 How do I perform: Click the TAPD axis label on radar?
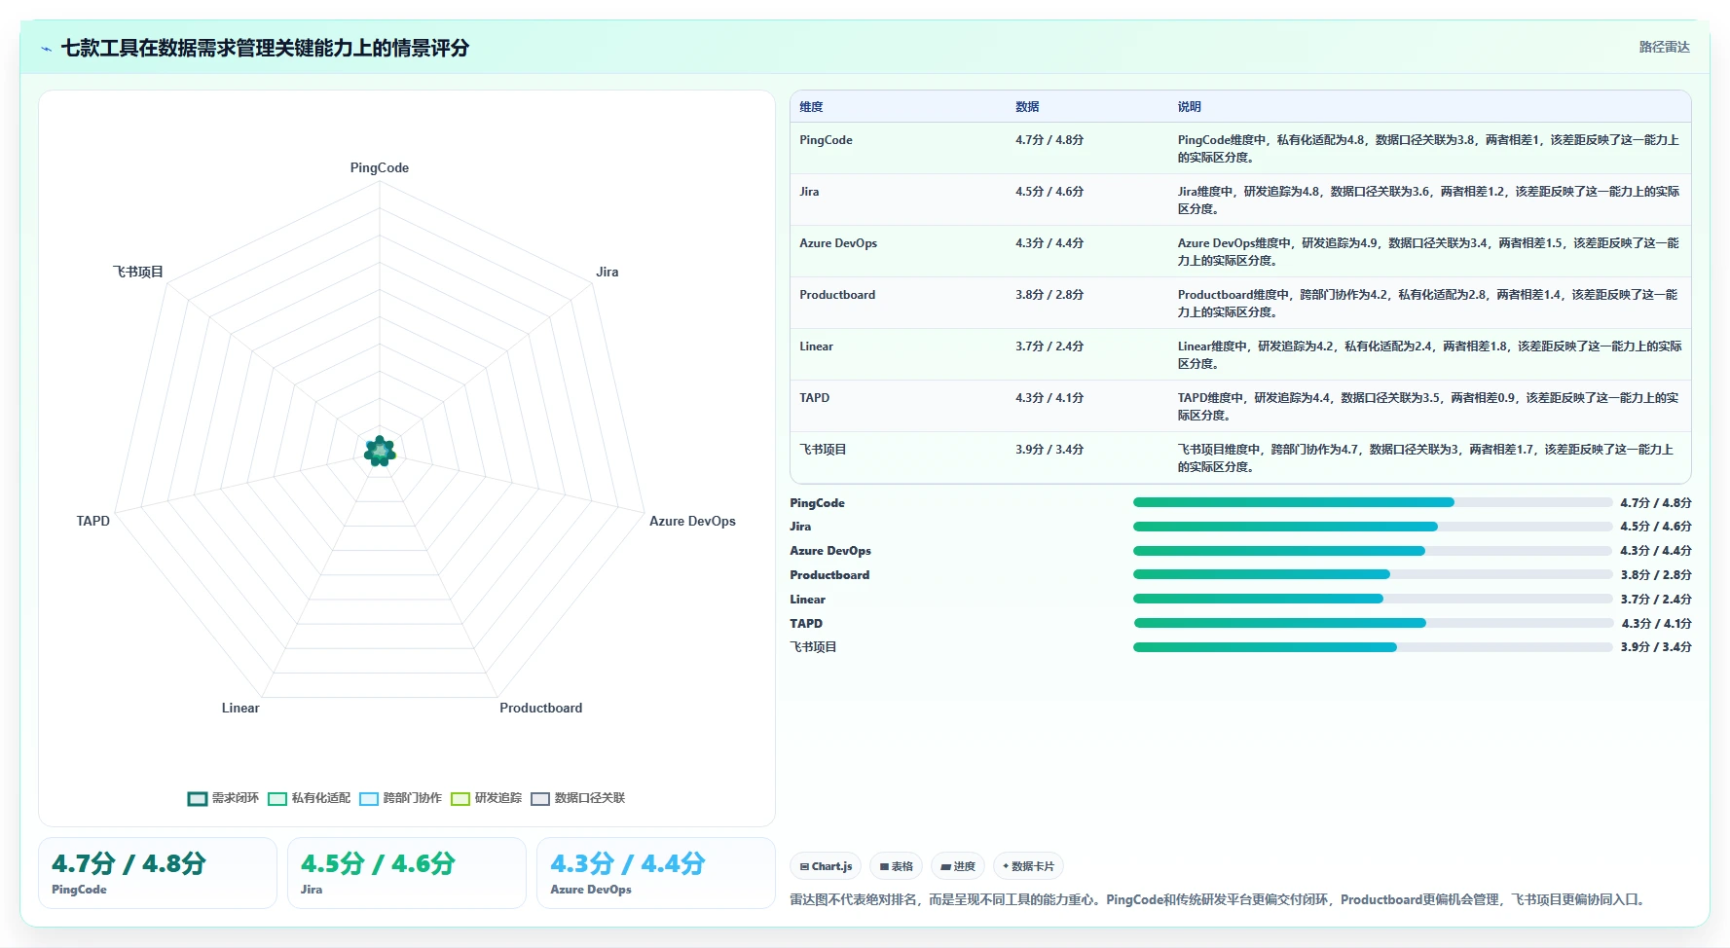pos(93,521)
